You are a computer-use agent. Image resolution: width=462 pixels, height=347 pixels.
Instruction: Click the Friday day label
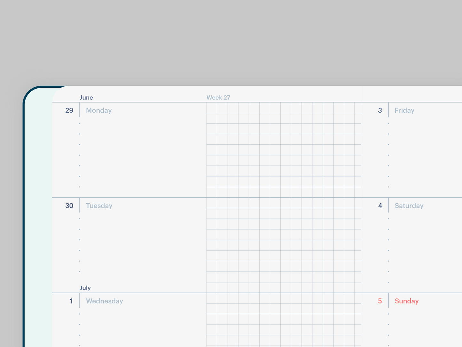[404, 110]
